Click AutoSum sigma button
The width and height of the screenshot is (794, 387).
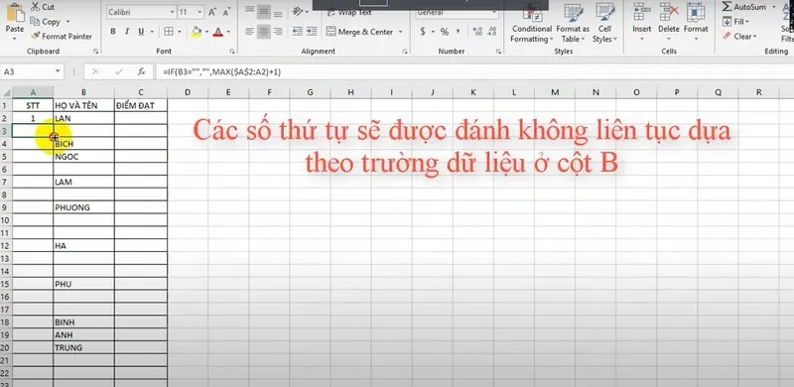(x=743, y=7)
